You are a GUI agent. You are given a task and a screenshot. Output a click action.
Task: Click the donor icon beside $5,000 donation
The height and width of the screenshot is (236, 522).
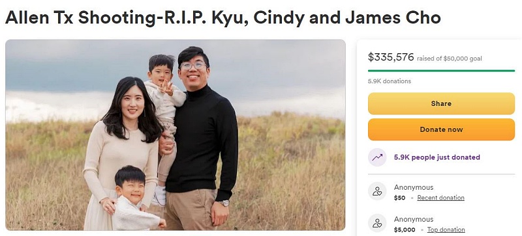coord(377,223)
